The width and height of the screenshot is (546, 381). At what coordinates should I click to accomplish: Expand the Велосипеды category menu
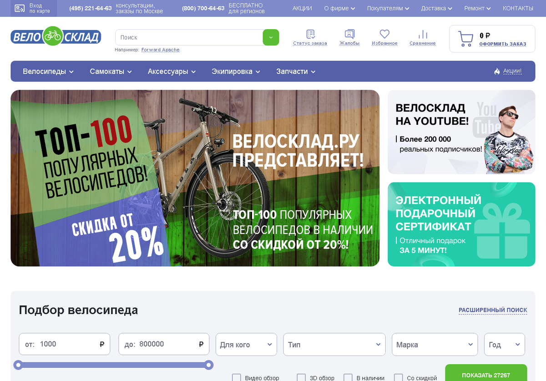[48, 71]
